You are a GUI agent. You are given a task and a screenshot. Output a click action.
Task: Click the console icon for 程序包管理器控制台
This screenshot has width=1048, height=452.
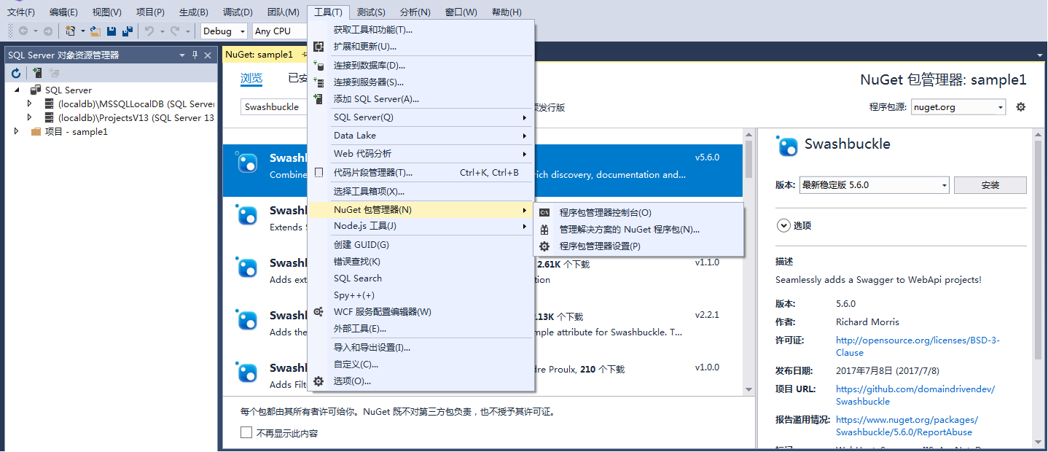pos(544,213)
